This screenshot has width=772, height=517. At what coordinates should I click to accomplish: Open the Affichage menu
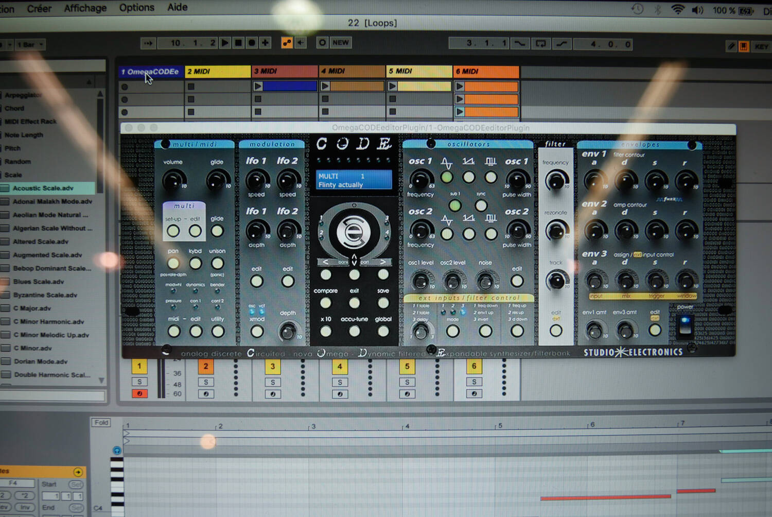(85, 8)
